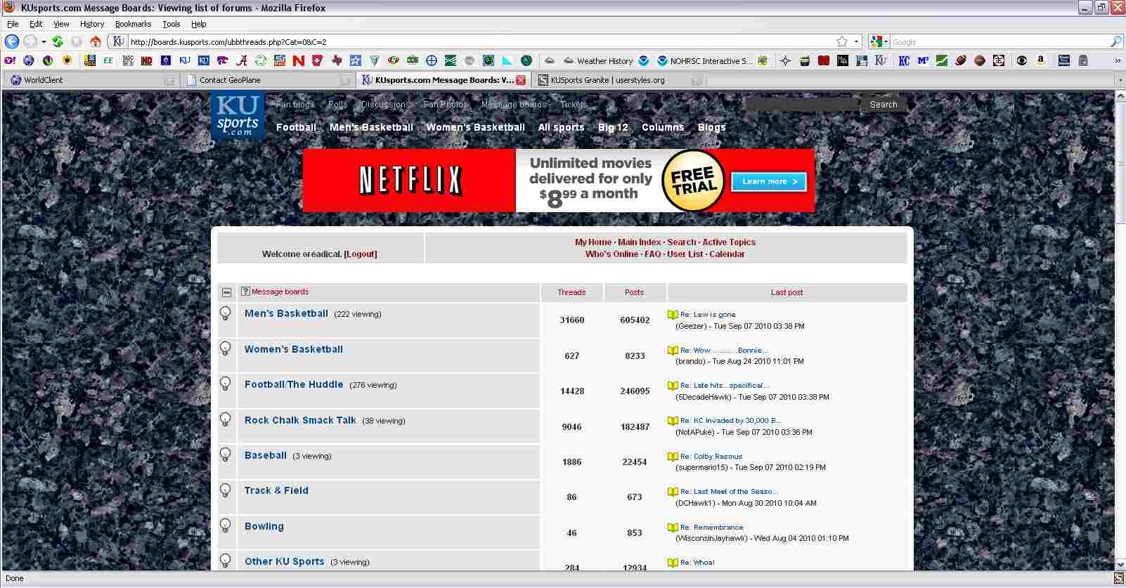1126x588 pixels.
Task: Open last post icon for Re: Lew is gone
Action: (x=673, y=315)
